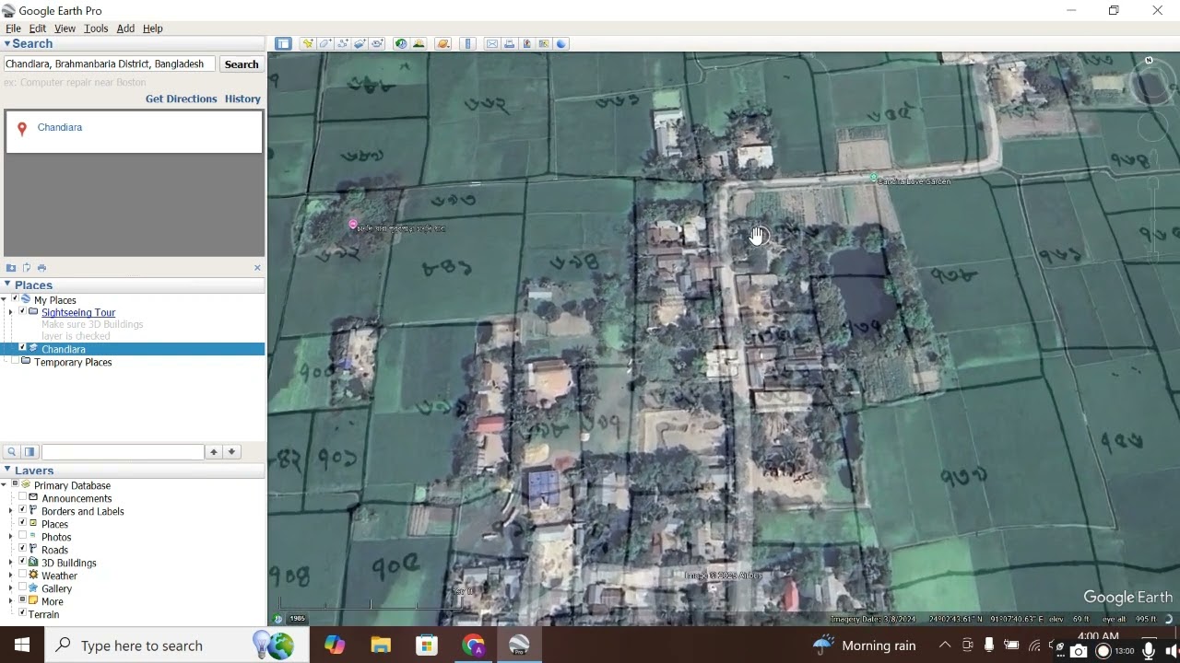
Task: Select the Add Path tool
Action: tap(342, 43)
